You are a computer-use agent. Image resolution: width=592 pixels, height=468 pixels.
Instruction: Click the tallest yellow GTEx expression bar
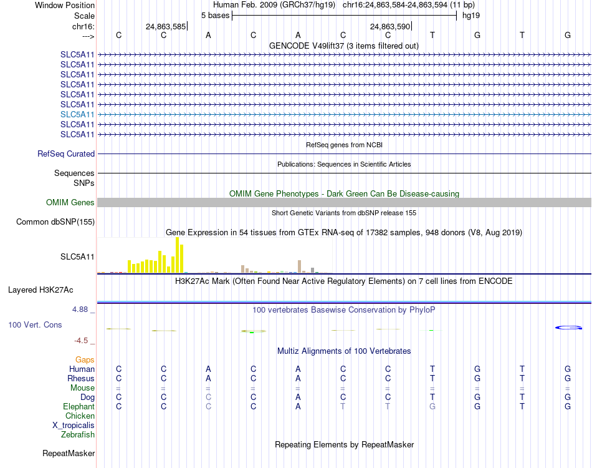tap(177, 255)
